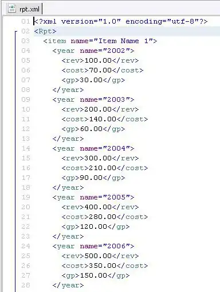Click the gp value 150.00 line
Image resolution: width=220 pixels, height=292 pixels.
point(96,275)
